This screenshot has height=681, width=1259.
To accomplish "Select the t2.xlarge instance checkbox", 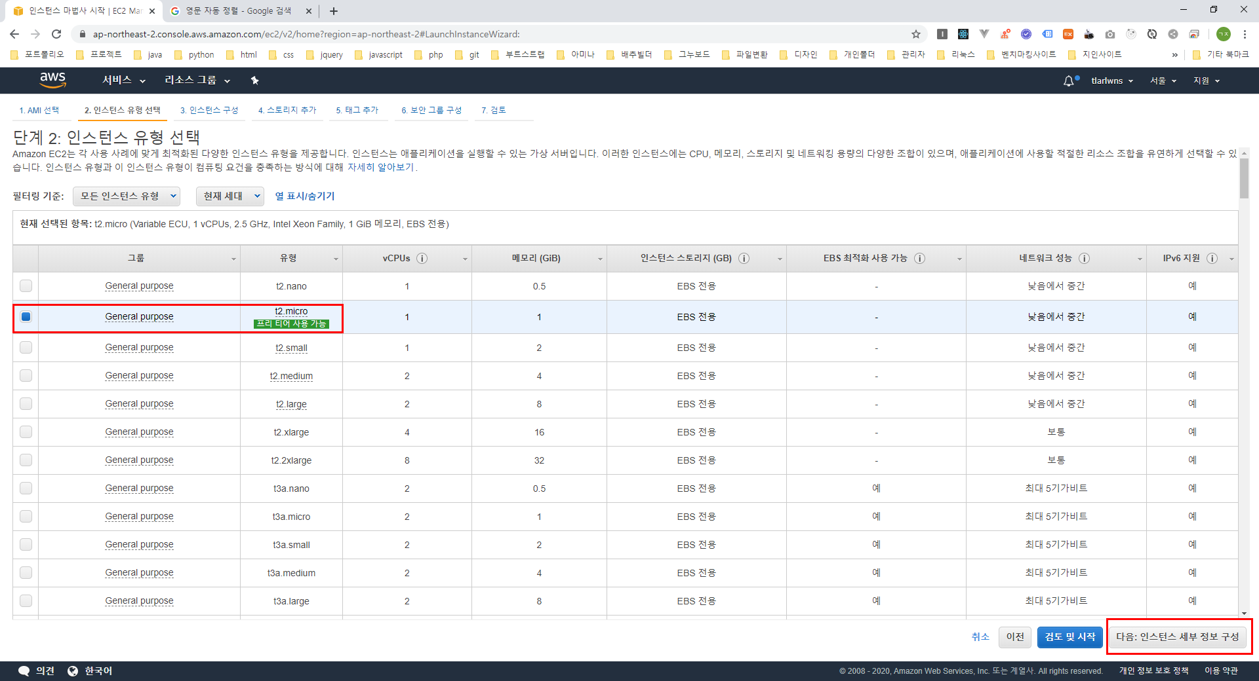I will coord(26,432).
